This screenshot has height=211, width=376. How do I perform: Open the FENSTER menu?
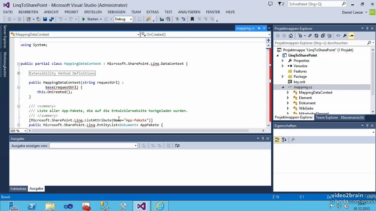point(213,12)
